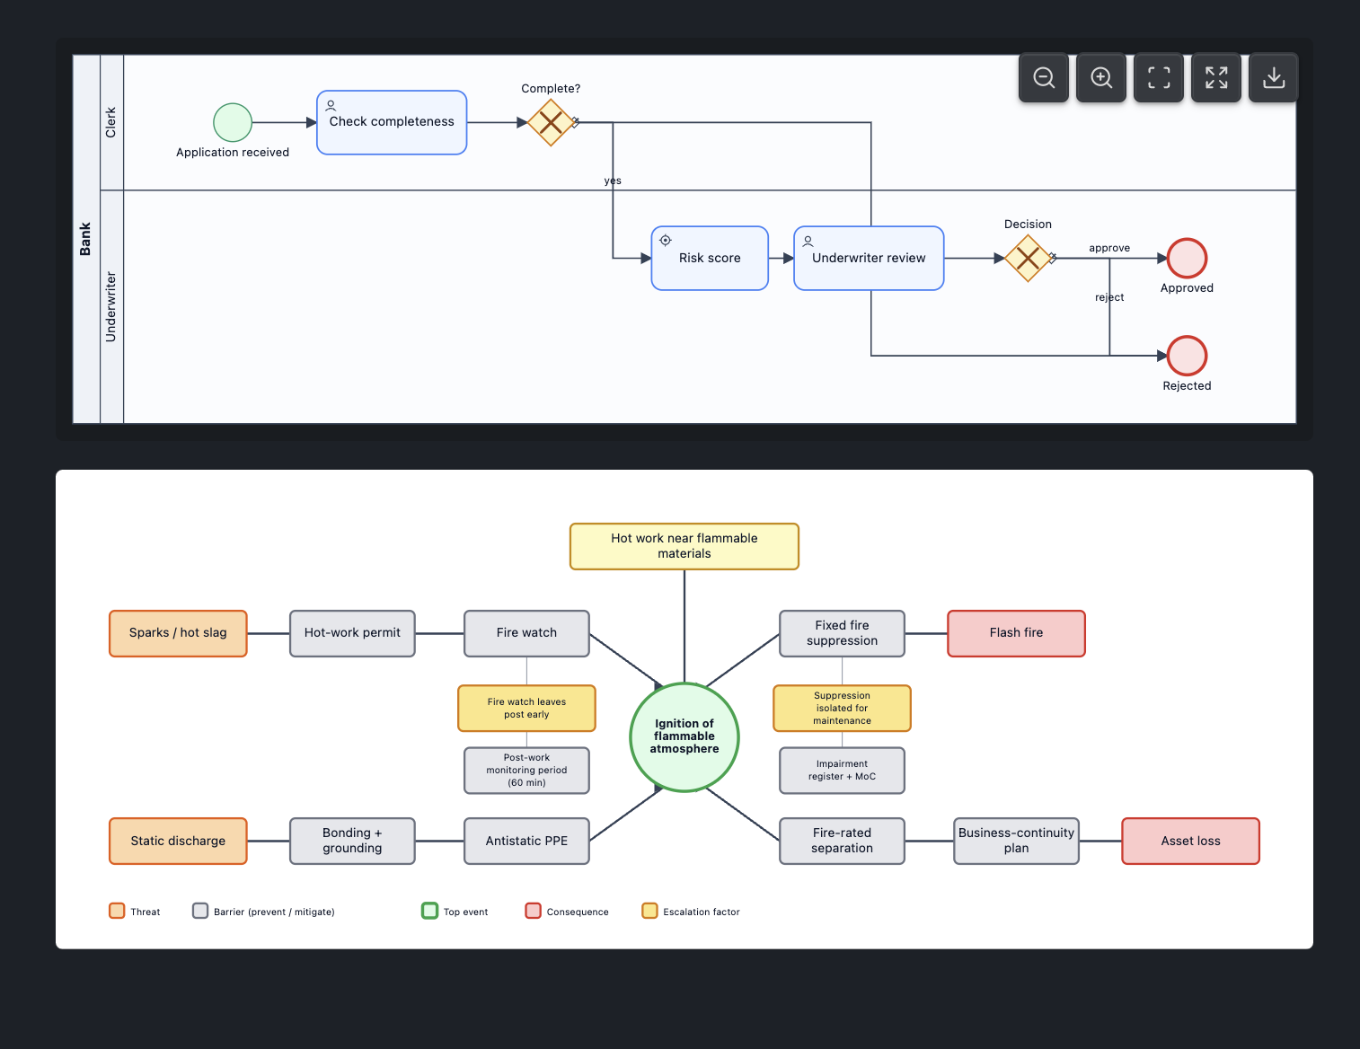Click service icon in Risk score task
The image size is (1360, 1049).
666,240
